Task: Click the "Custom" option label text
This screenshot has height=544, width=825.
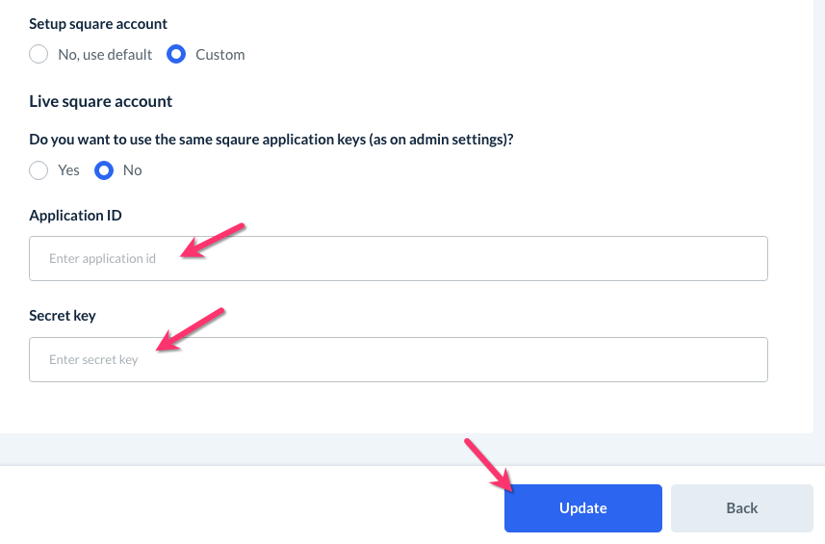Action: click(219, 55)
